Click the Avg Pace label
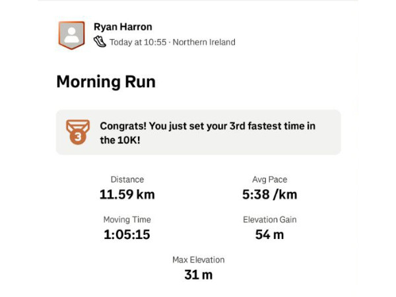Image resolution: width=396 pixels, height=297 pixels. [x=269, y=180]
